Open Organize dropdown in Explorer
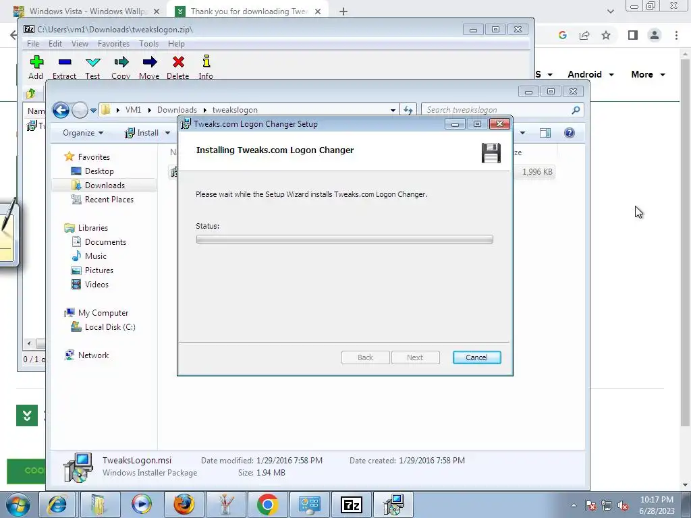This screenshot has height=518, width=691. (83, 133)
